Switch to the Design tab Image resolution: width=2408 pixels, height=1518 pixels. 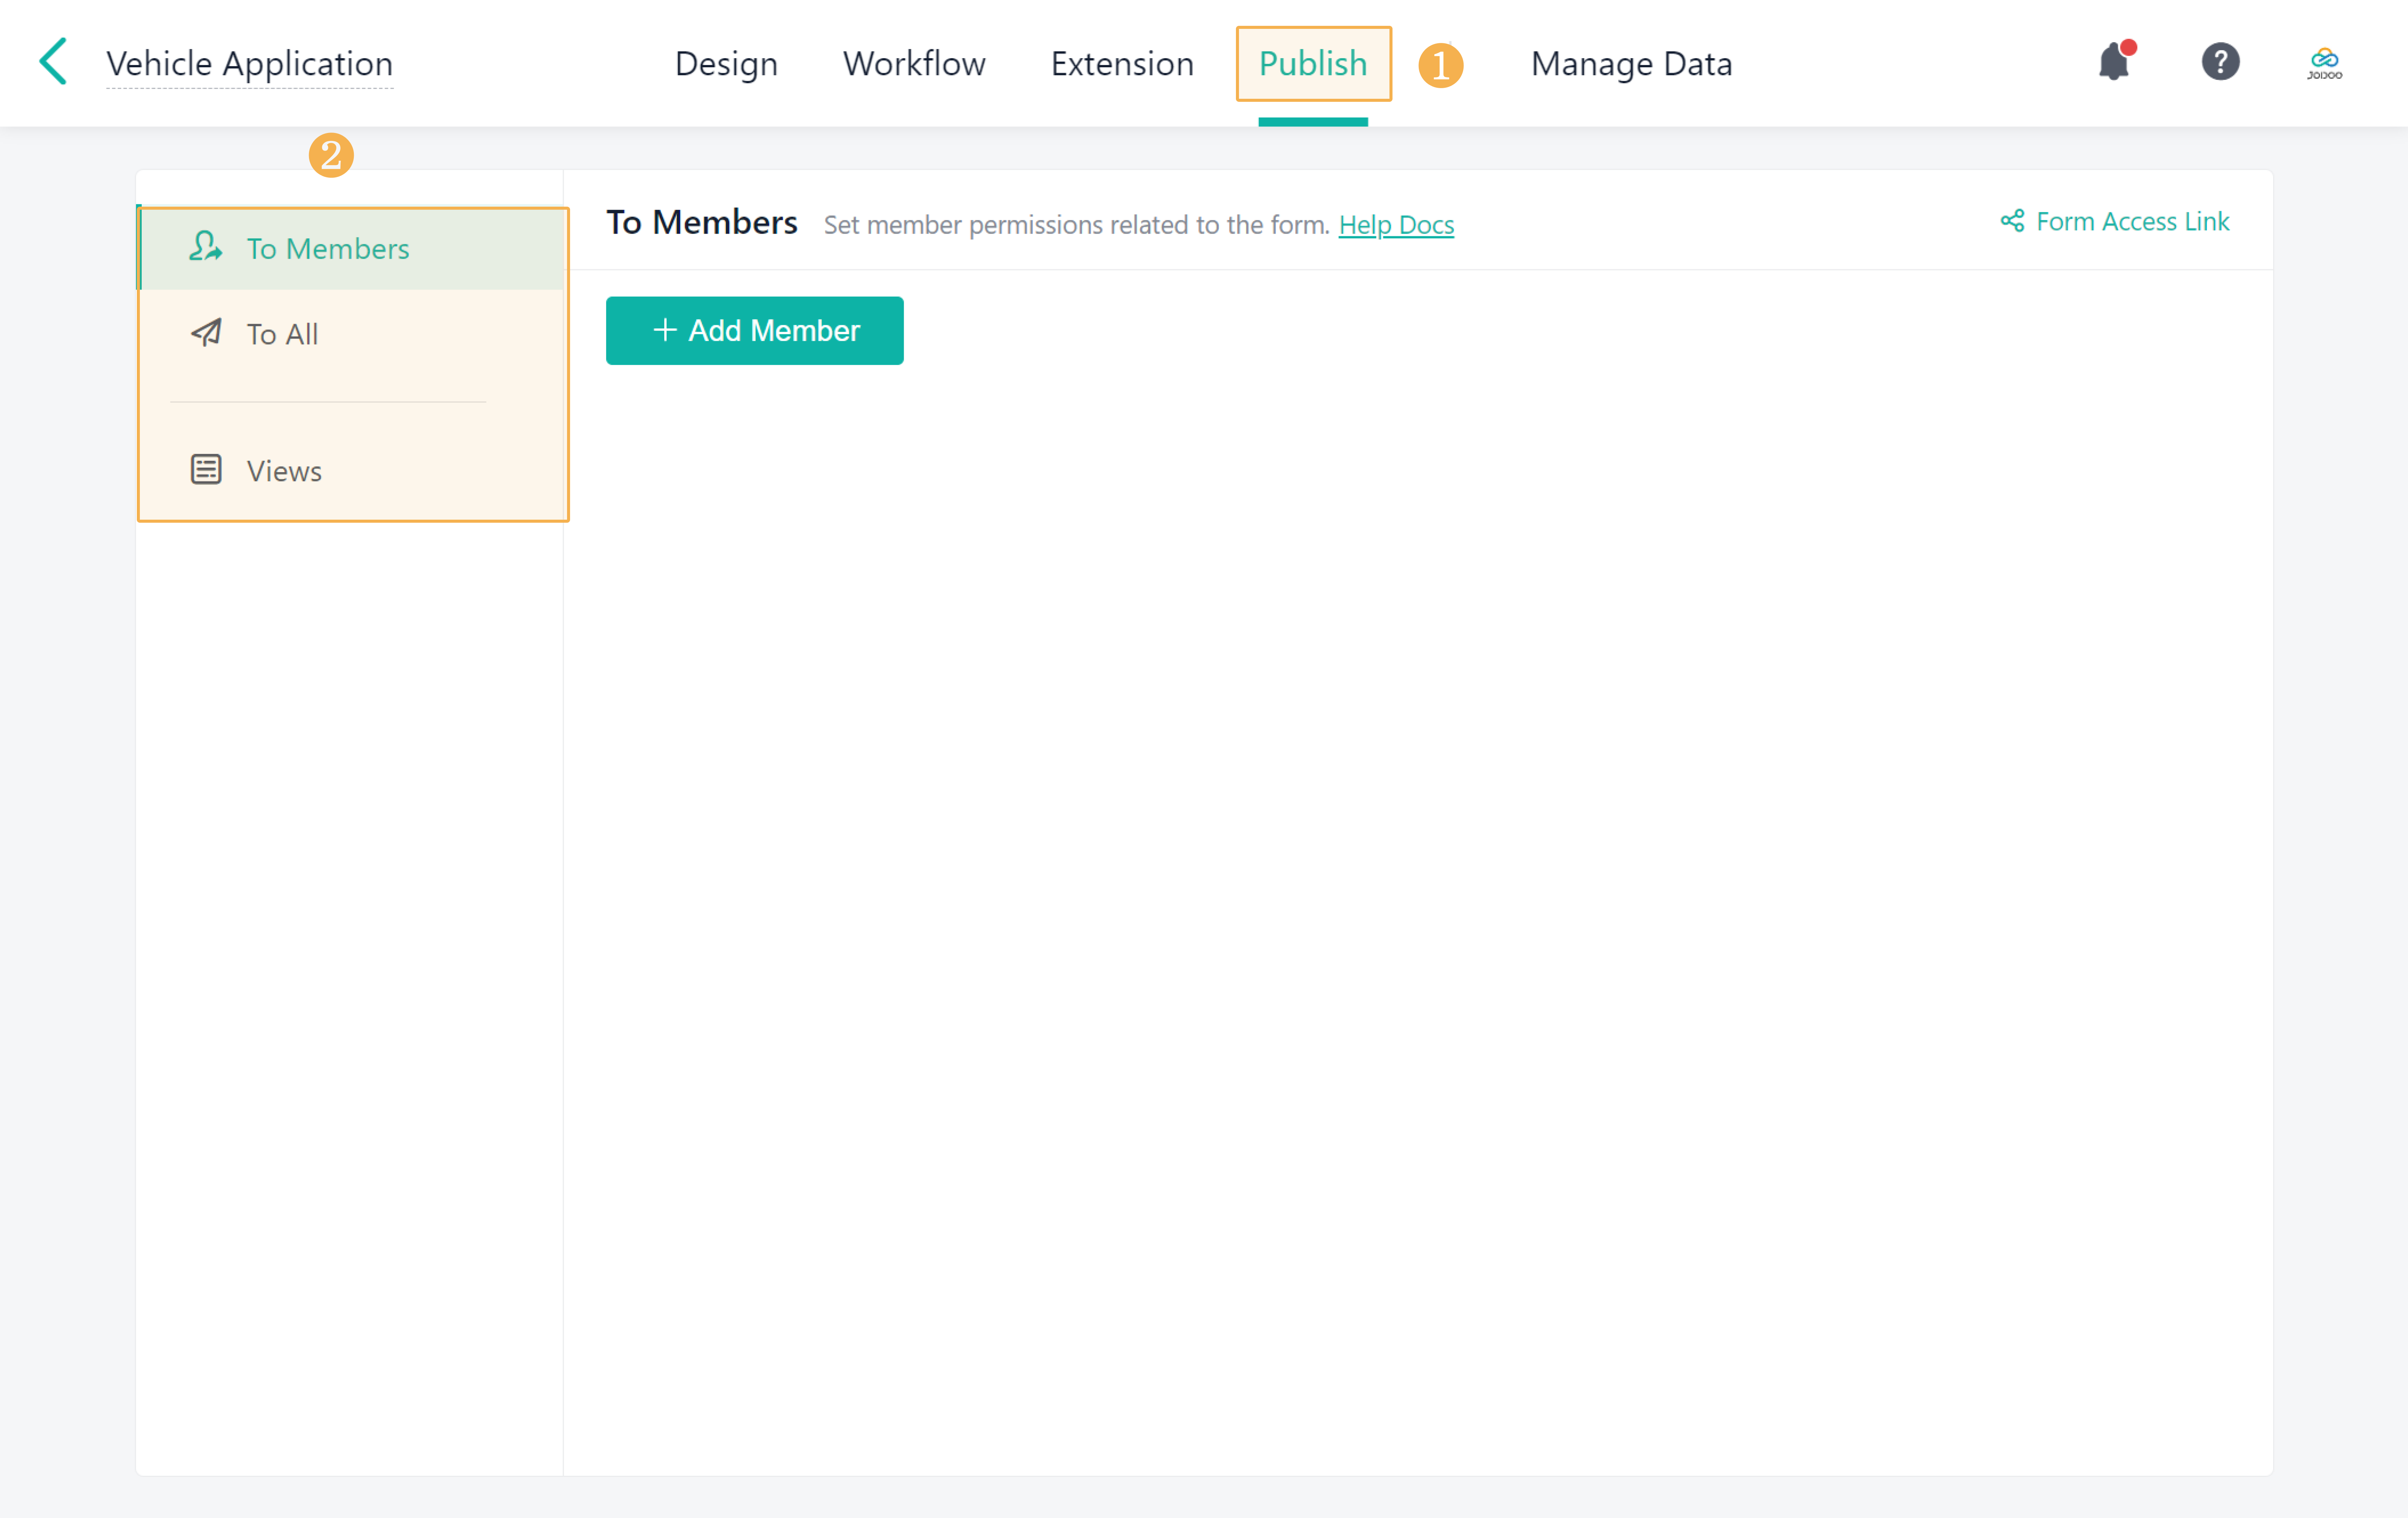(x=726, y=64)
